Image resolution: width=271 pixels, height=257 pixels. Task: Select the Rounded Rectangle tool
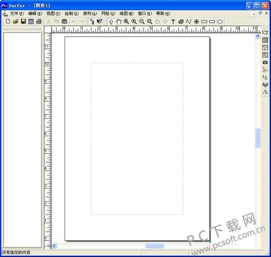coord(212,22)
